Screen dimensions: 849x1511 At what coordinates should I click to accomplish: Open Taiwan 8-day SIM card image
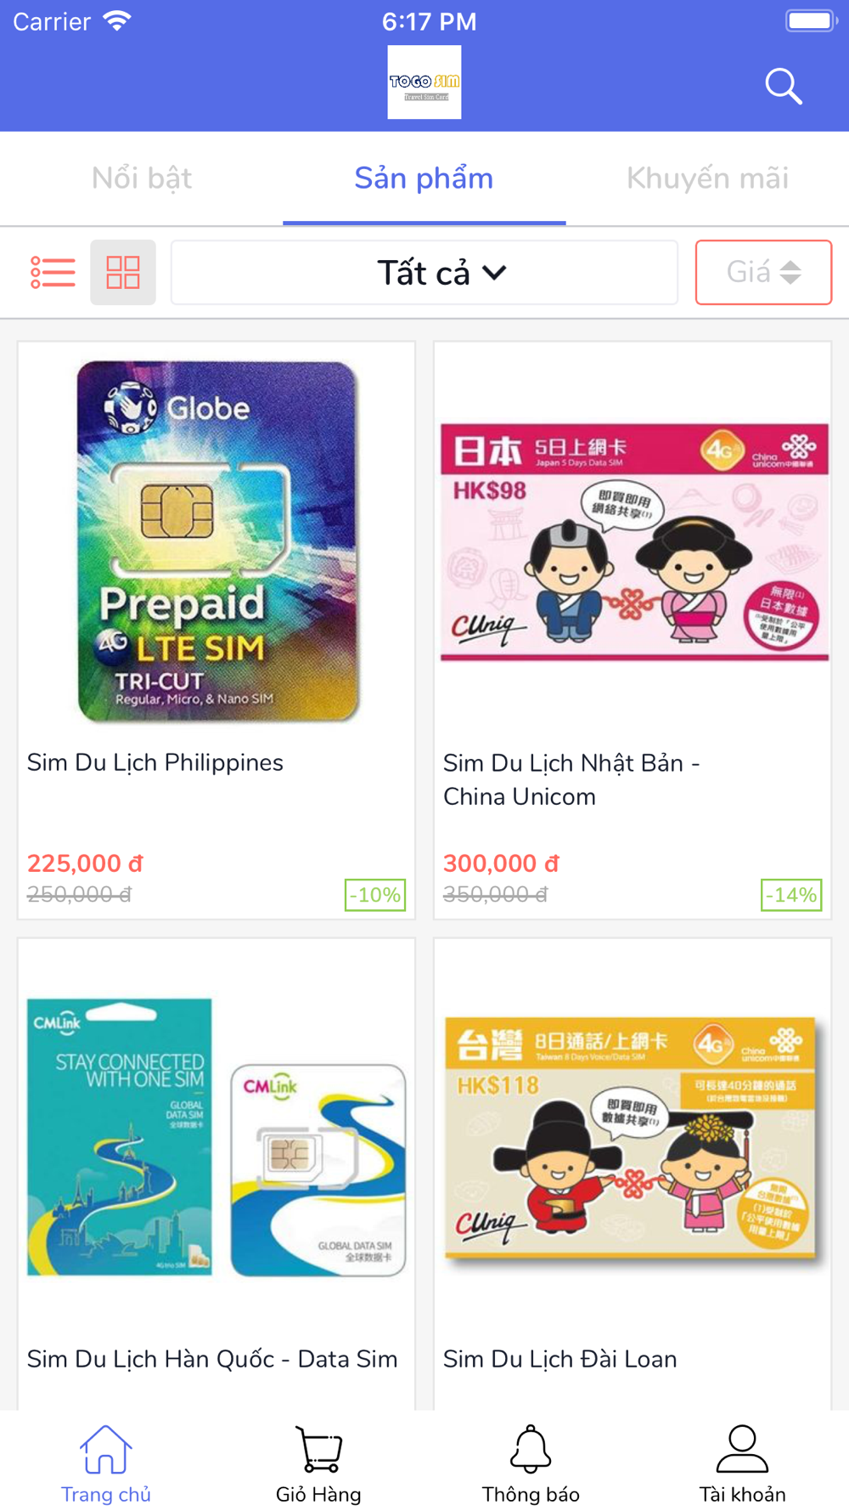click(631, 1136)
